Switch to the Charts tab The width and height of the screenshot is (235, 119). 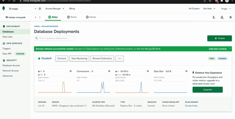pos(91,17)
